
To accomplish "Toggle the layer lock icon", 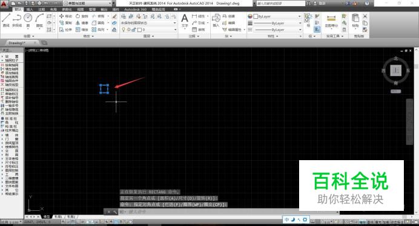I will [134, 30].
